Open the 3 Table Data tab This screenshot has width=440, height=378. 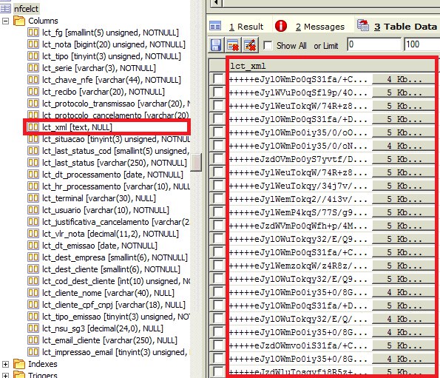(405, 27)
